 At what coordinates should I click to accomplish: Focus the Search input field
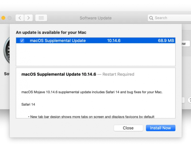(x=169, y=18)
